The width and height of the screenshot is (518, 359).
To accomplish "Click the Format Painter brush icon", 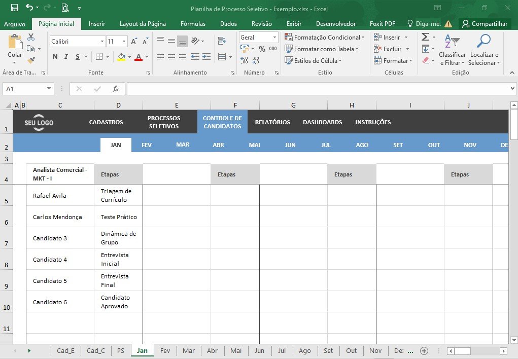I will coord(31,60).
